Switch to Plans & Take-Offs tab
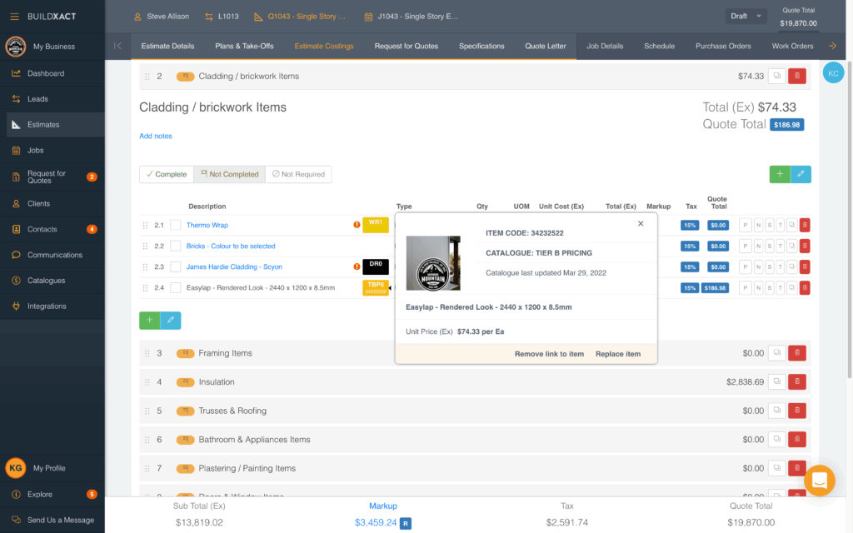Viewport: 853px width, 533px height. click(x=244, y=47)
